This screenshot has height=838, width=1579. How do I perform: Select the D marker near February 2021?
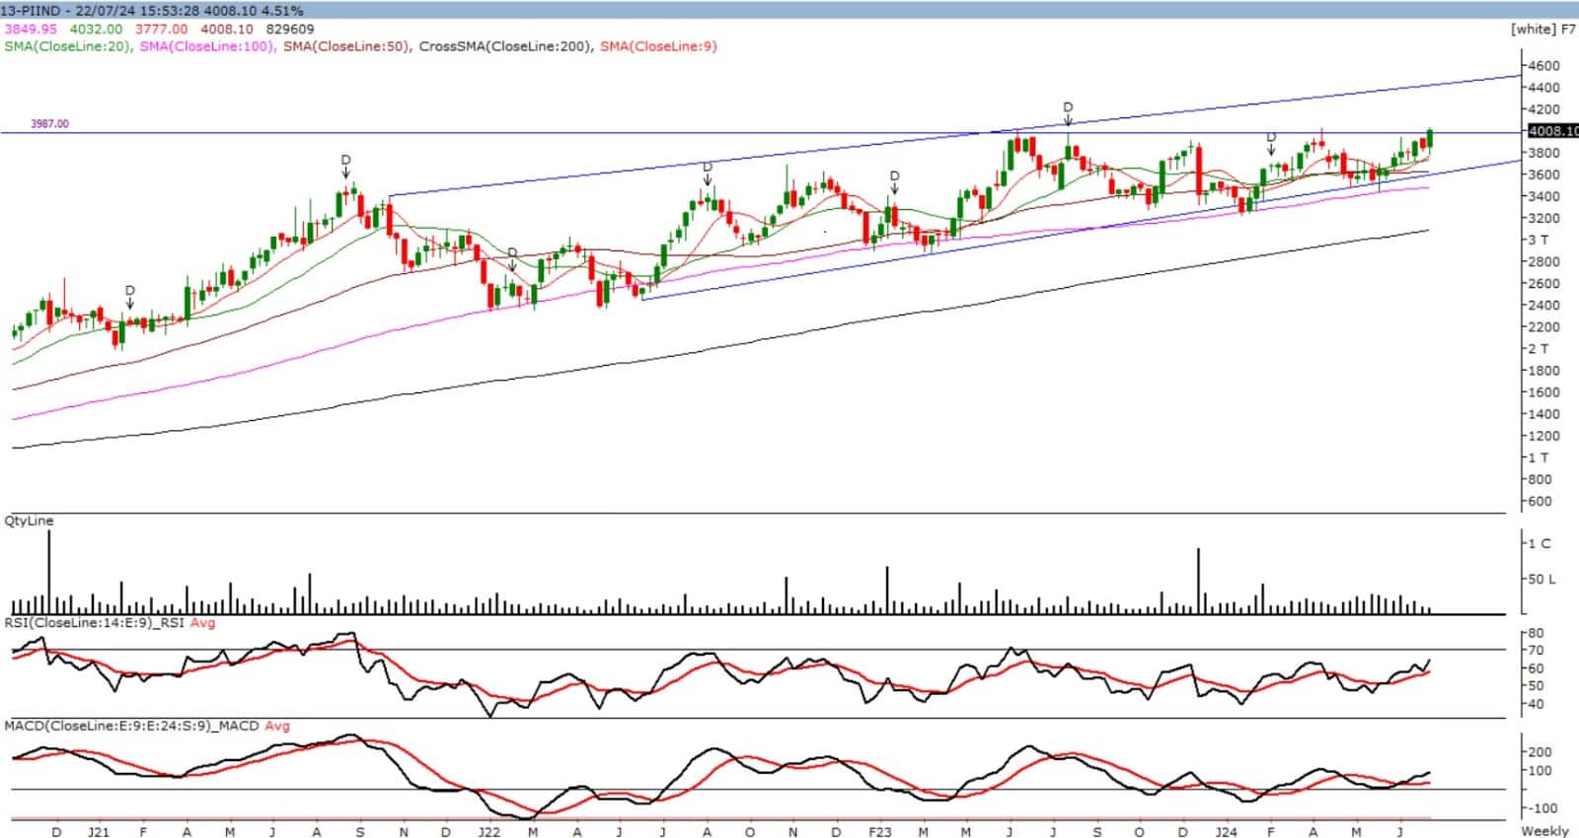tap(129, 291)
